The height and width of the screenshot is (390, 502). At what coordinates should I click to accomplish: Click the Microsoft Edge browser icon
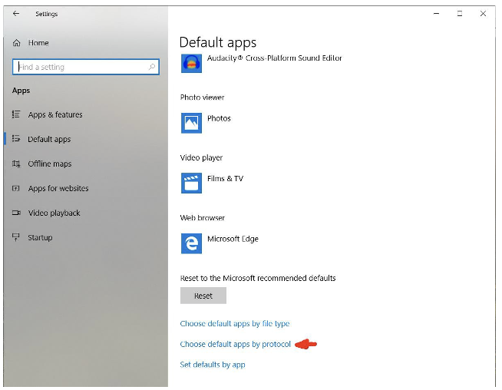191,243
